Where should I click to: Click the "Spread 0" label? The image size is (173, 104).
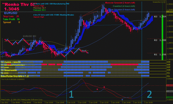(11, 22)
